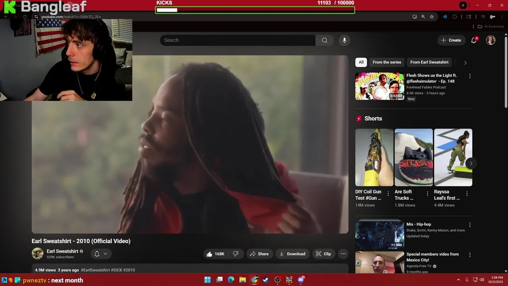The image size is (508, 286).
Task: Open the media controls music-note icon
Action: pos(483,17)
